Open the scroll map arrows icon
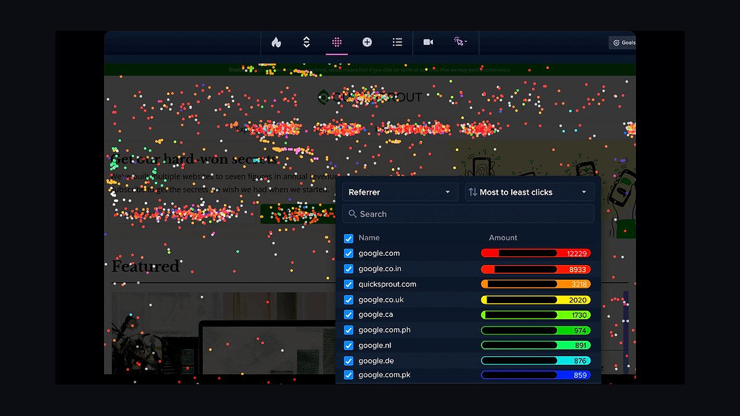Screen dimensions: 740x416 point(306,42)
